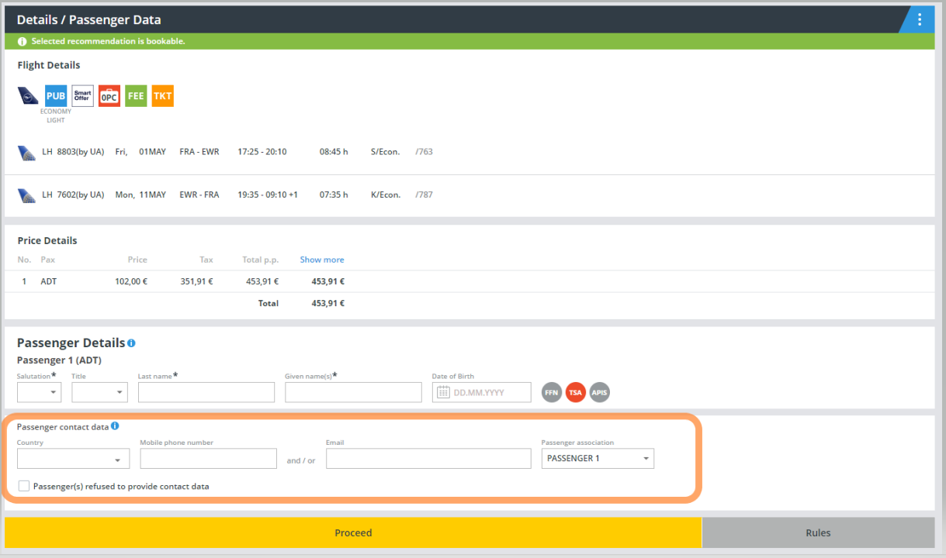Open the Country dropdown
The height and width of the screenshot is (558, 946).
[x=73, y=459]
